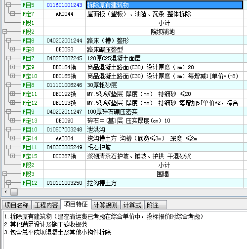Collapse the F目8 tree node

(x=8, y=85)
